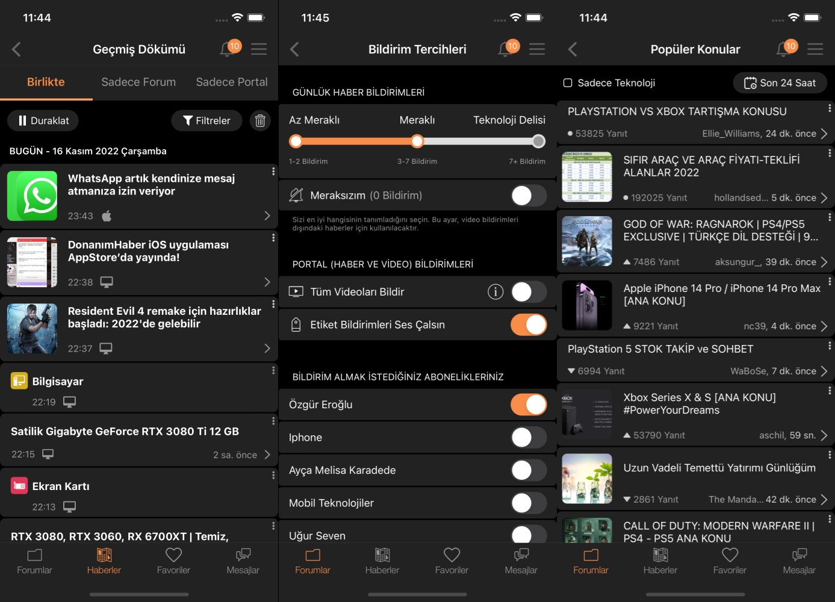Screen dimensions: 835x602
Task: Click the info icon next to Tüm Videoları Bildir
Action: pos(495,292)
